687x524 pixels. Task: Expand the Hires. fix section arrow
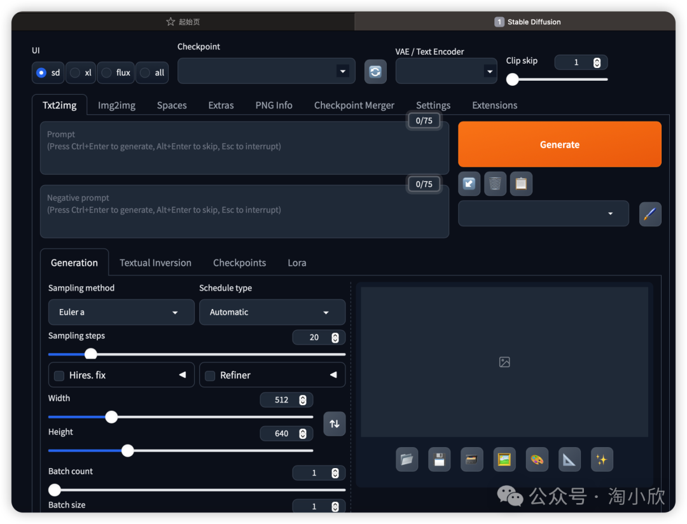pyautogui.click(x=183, y=375)
